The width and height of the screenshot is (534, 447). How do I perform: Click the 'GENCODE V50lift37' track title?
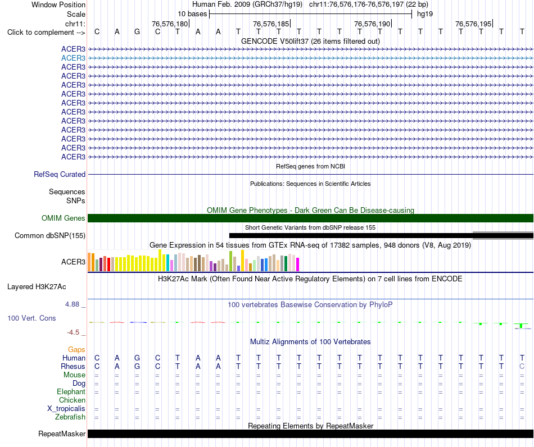coord(274,41)
